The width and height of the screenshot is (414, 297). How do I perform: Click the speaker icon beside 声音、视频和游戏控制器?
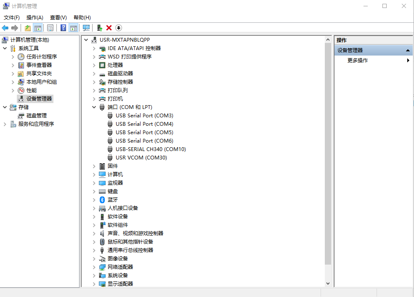coord(102,233)
